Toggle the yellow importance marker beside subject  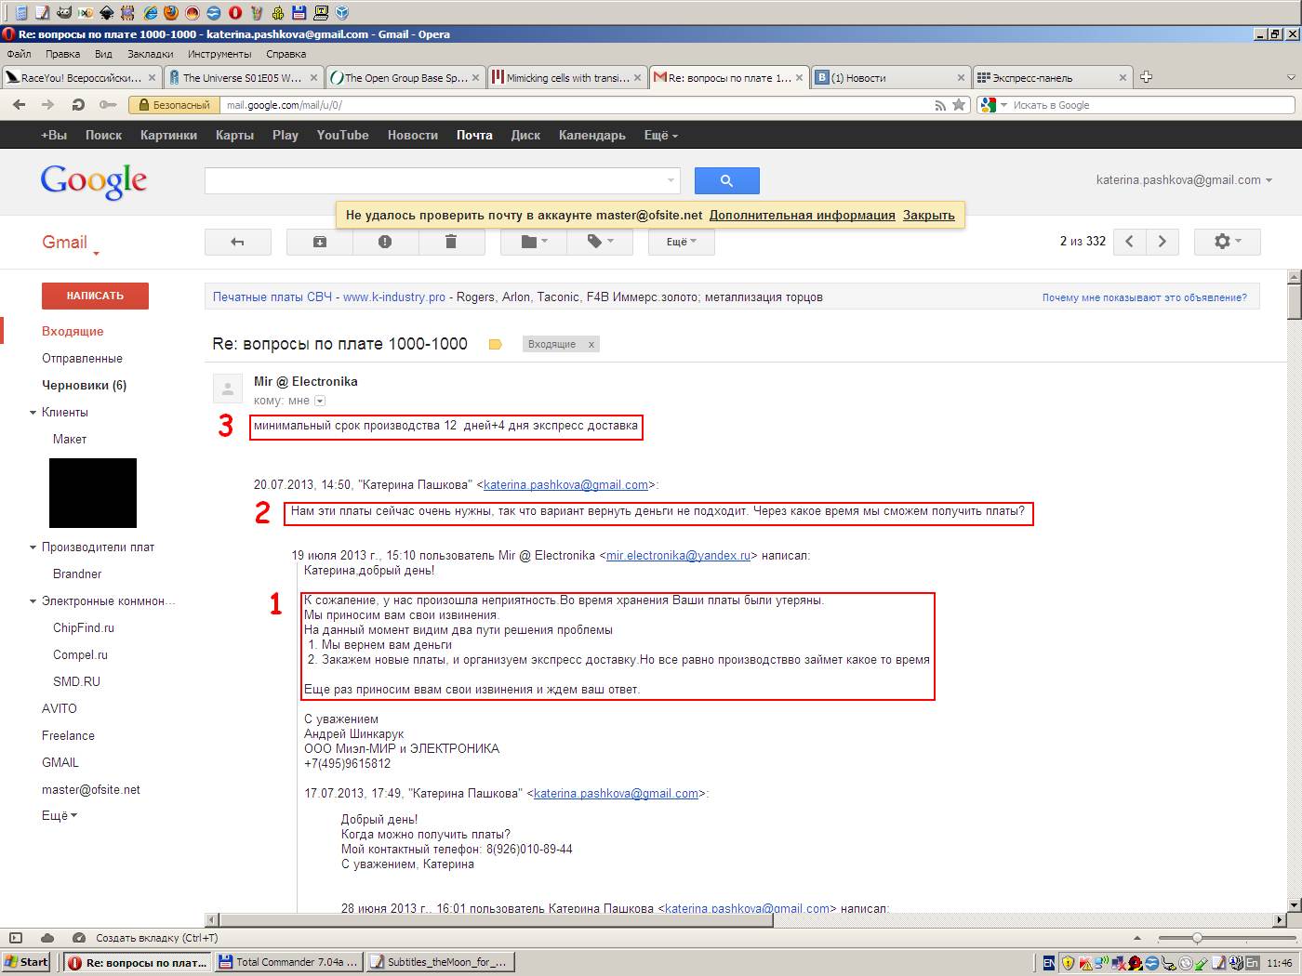pyautogui.click(x=495, y=345)
